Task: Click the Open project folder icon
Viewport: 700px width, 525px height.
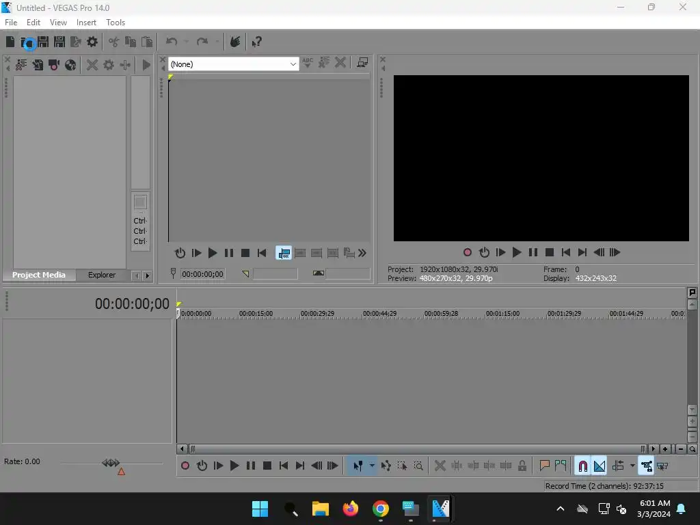Action: point(27,43)
